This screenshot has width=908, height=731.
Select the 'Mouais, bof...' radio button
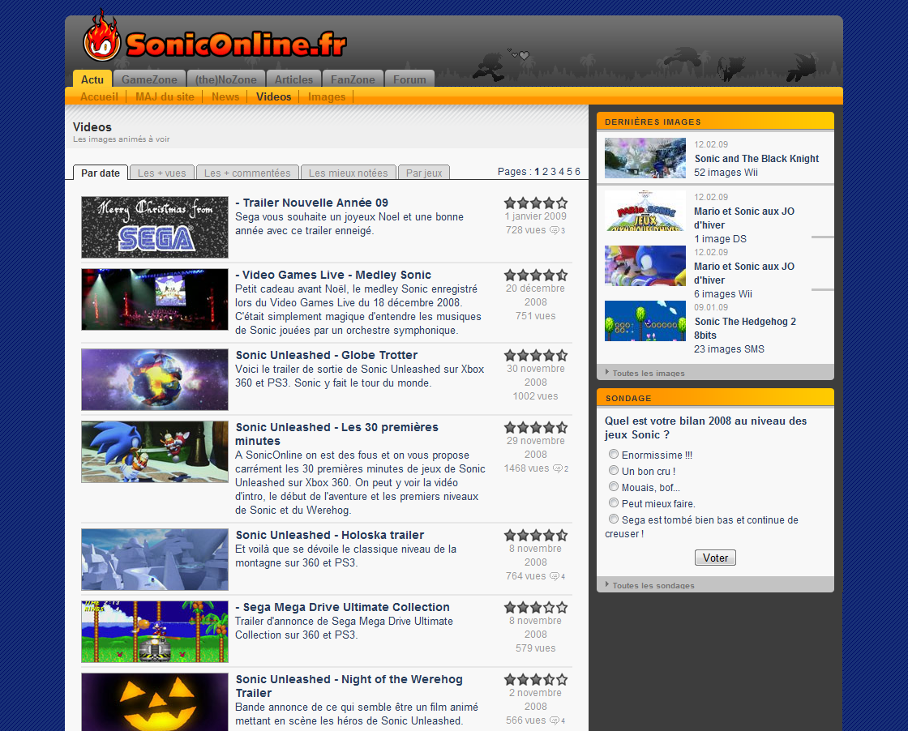point(613,487)
